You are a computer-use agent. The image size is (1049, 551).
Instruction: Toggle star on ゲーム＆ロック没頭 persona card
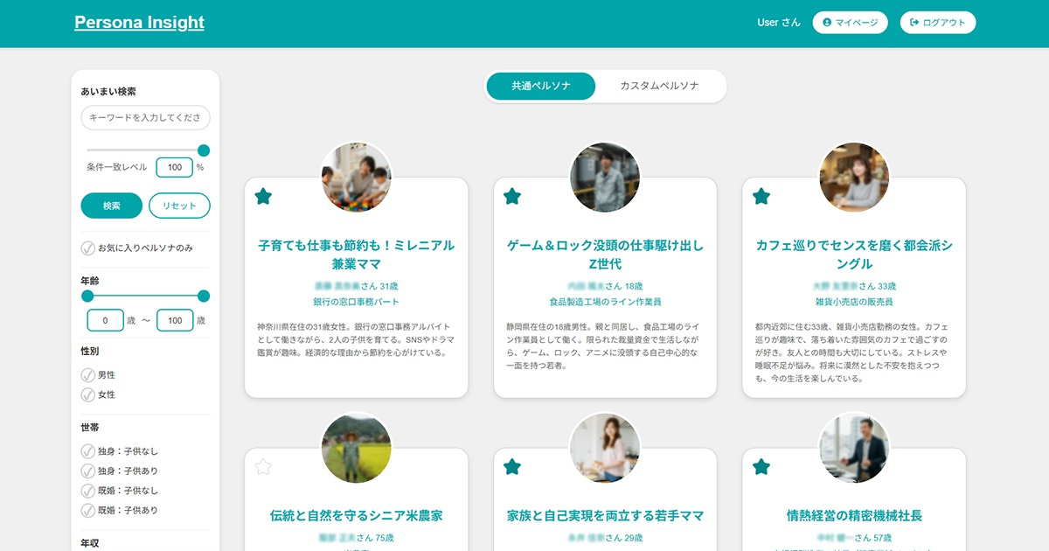click(512, 197)
